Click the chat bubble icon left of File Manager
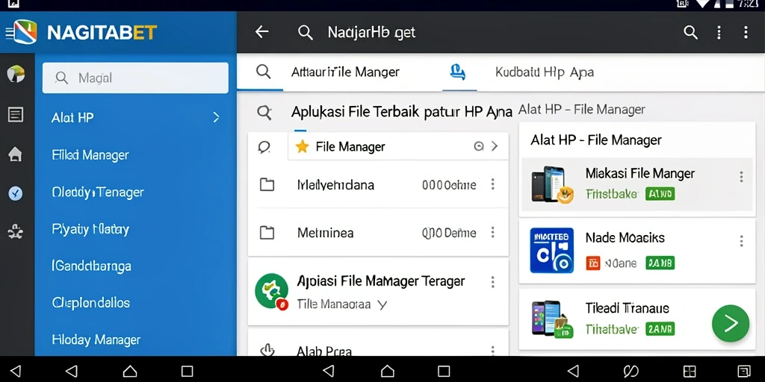 [x=264, y=147]
